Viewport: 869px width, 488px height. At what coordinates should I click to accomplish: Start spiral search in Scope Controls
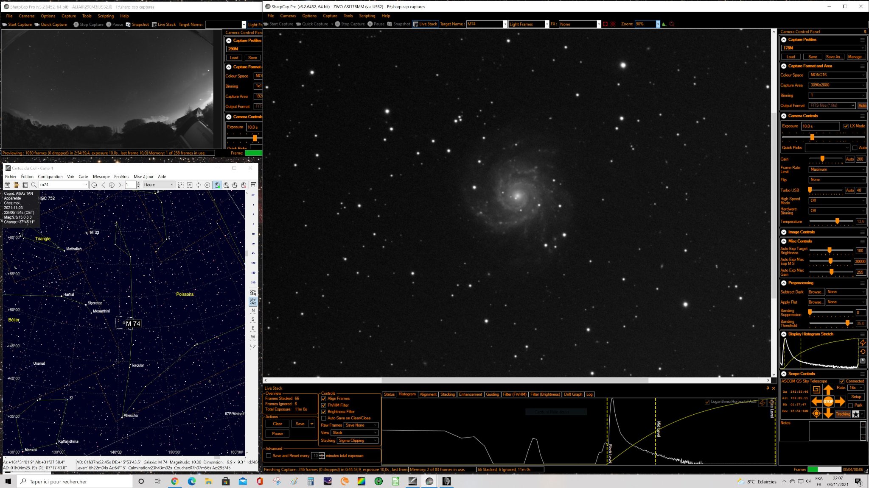click(816, 390)
